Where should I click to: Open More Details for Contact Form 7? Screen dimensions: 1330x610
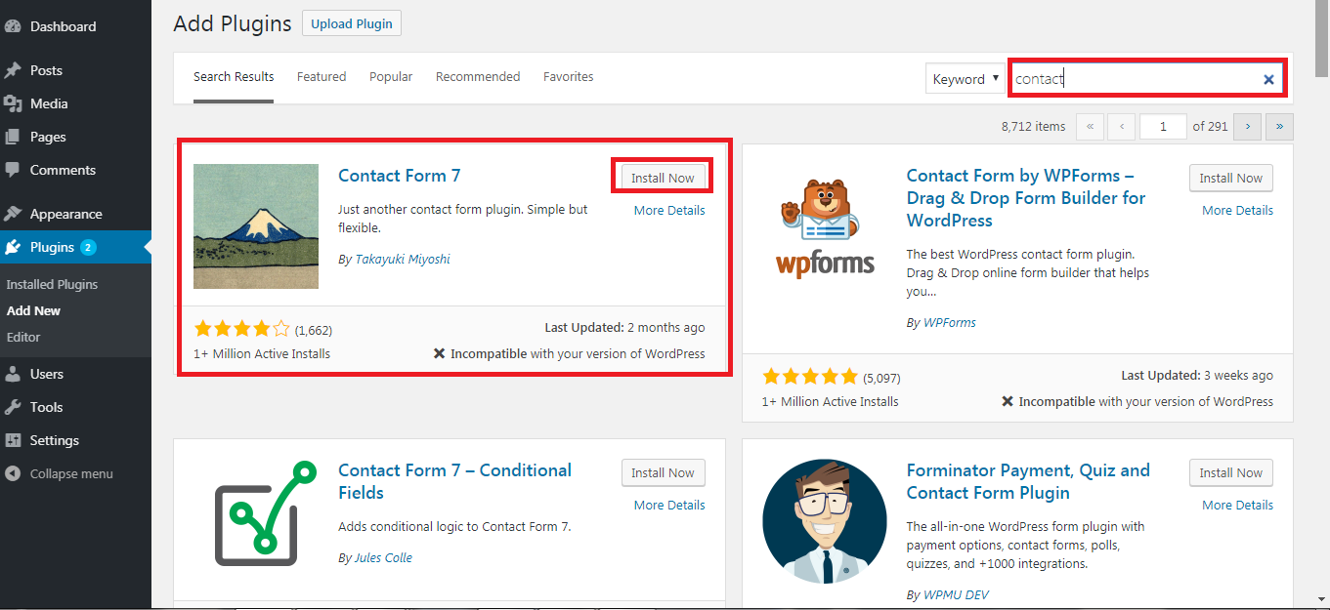[669, 210]
